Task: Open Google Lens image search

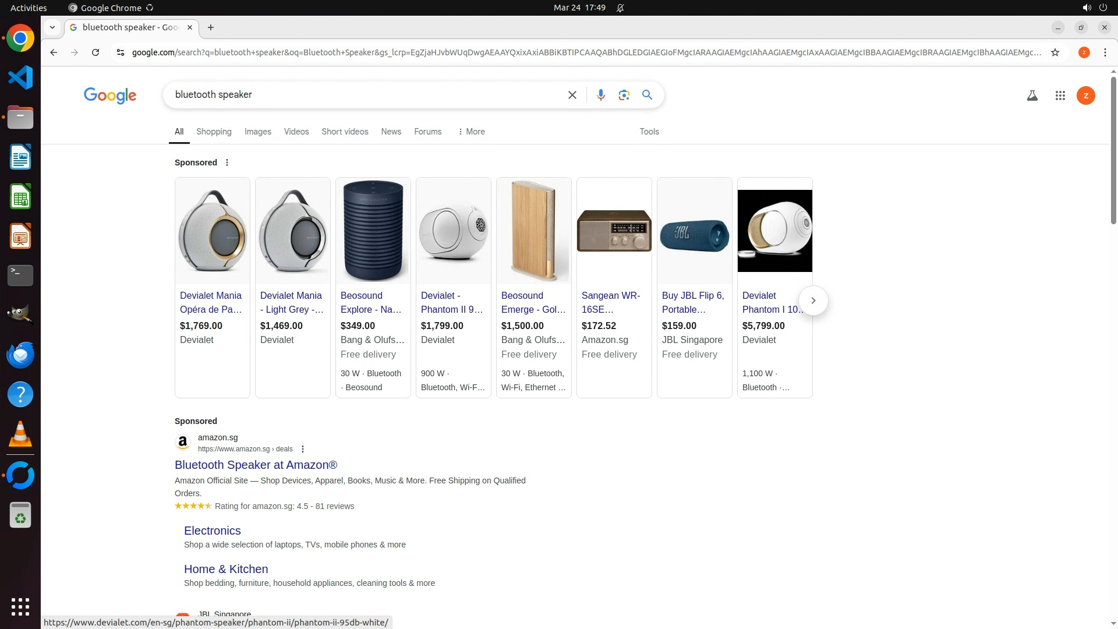Action: click(624, 95)
